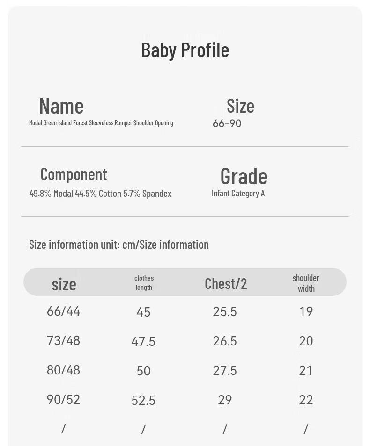Select the 90/52 size row label
The image size is (370, 446).
coord(64,399)
